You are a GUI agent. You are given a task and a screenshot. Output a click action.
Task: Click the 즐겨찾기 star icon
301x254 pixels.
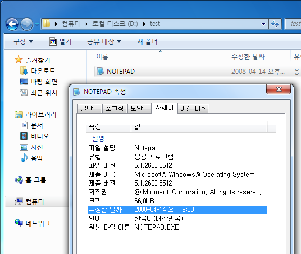coord(19,60)
